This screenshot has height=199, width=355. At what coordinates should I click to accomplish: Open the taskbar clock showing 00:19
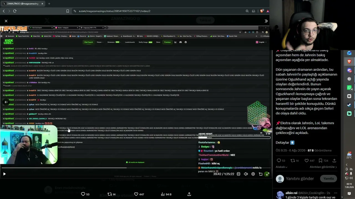point(349,185)
